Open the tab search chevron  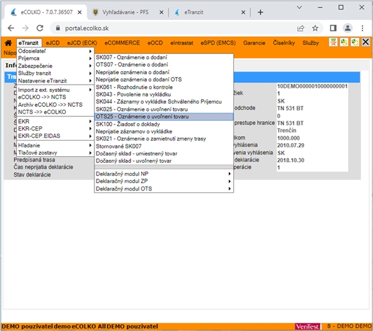pos(300,7)
